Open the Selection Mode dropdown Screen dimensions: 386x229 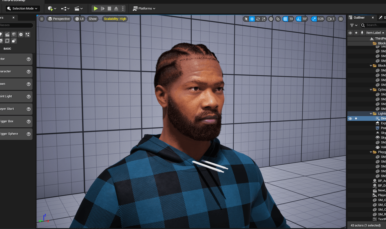(23, 9)
